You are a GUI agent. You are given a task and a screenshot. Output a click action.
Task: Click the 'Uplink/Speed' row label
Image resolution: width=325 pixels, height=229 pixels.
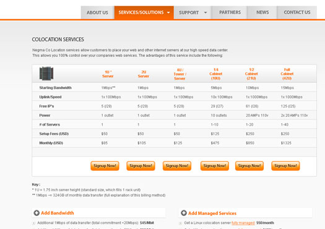tap(50, 97)
